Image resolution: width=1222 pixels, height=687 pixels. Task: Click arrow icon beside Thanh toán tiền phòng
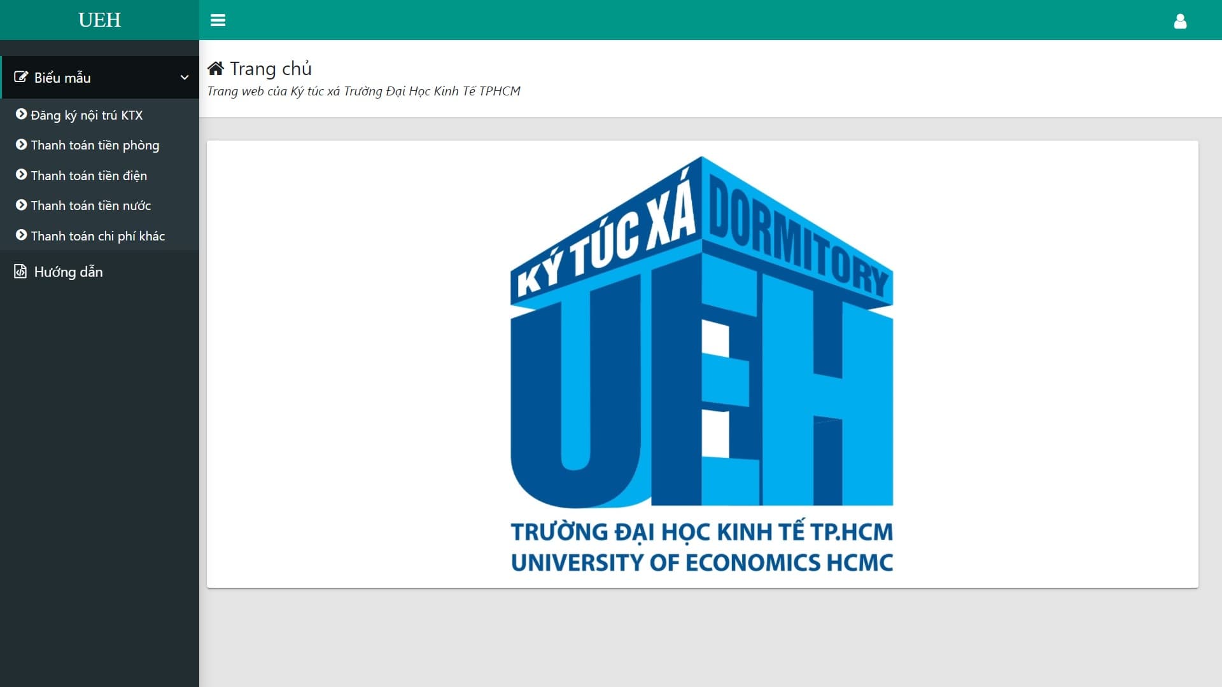pyautogui.click(x=21, y=144)
